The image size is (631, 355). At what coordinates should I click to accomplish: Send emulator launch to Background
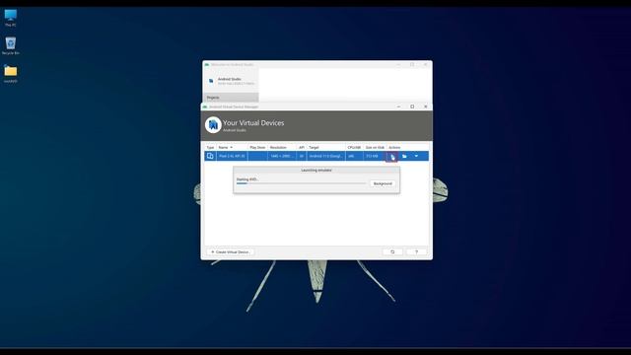(x=383, y=183)
